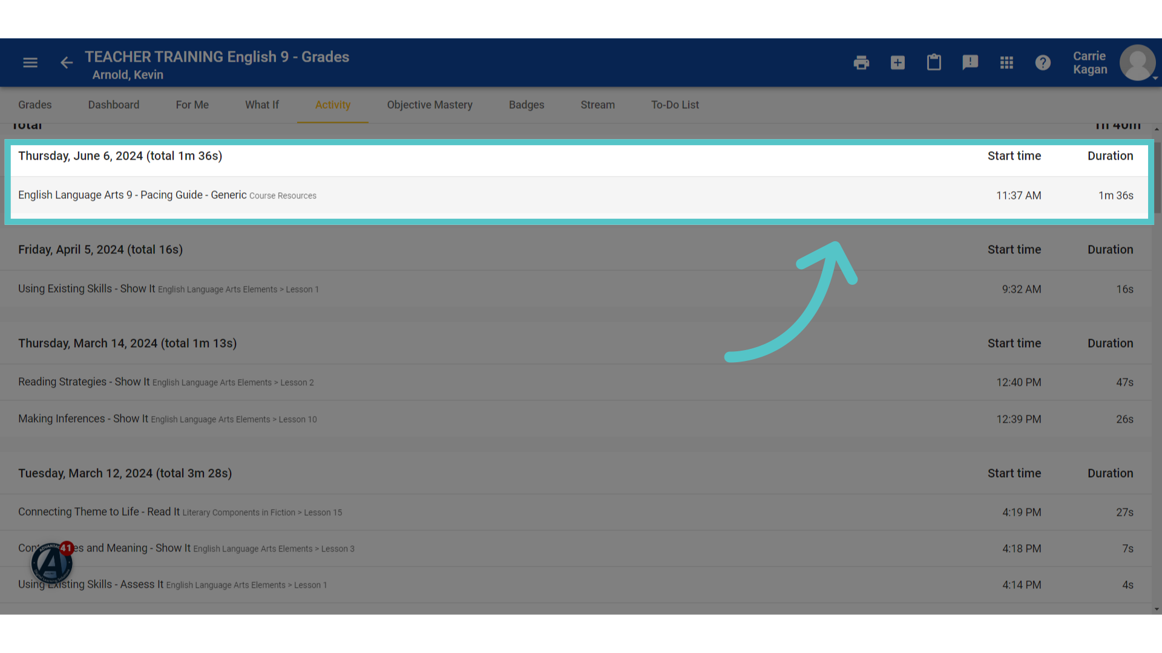Open the clipboard icon in header

pyautogui.click(x=934, y=62)
